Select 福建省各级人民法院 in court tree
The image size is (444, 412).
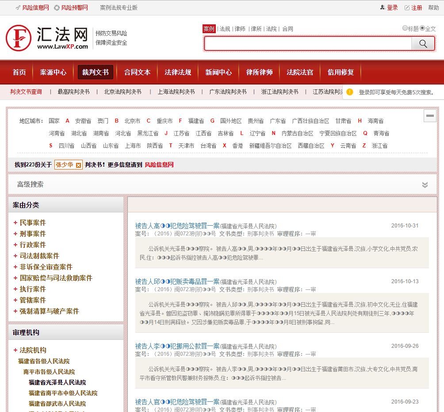[44, 361]
